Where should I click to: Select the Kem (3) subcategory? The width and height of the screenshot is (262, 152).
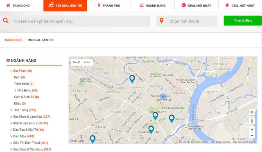click(x=20, y=77)
